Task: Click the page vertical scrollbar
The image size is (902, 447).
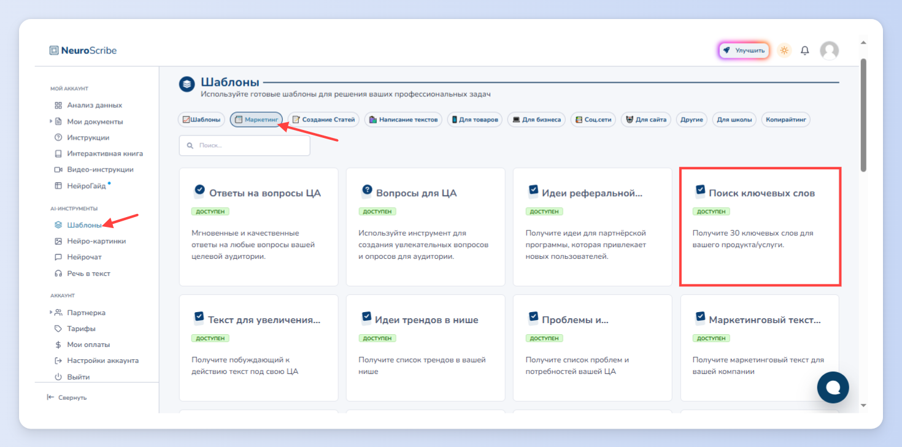Action: [863, 115]
